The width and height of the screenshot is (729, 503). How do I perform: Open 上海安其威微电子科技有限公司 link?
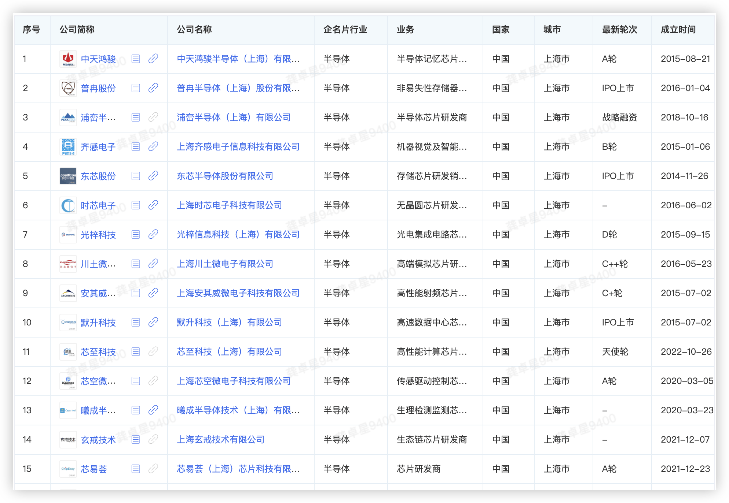coord(238,293)
